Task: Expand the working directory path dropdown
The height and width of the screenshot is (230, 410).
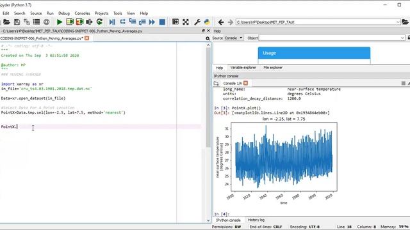Action: 398,22
